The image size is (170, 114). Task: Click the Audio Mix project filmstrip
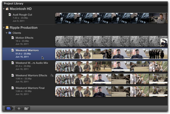[x=111, y=66]
